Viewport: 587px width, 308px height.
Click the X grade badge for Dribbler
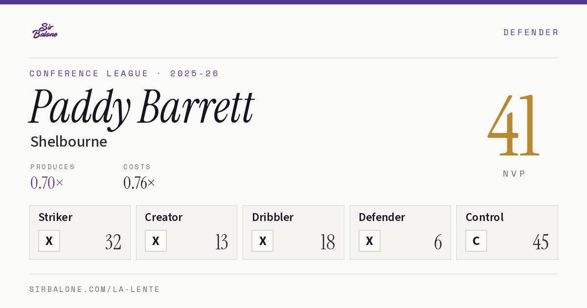pos(263,241)
